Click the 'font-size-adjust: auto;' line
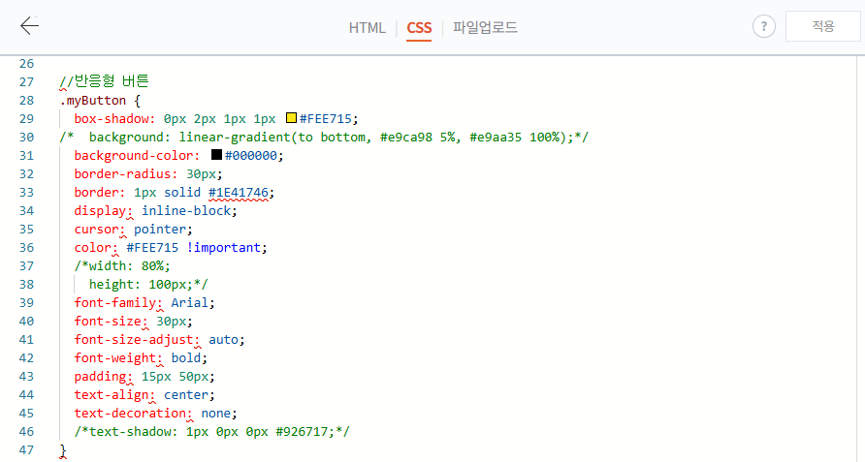The width and height of the screenshot is (865, 462). [x=159, y=340]
